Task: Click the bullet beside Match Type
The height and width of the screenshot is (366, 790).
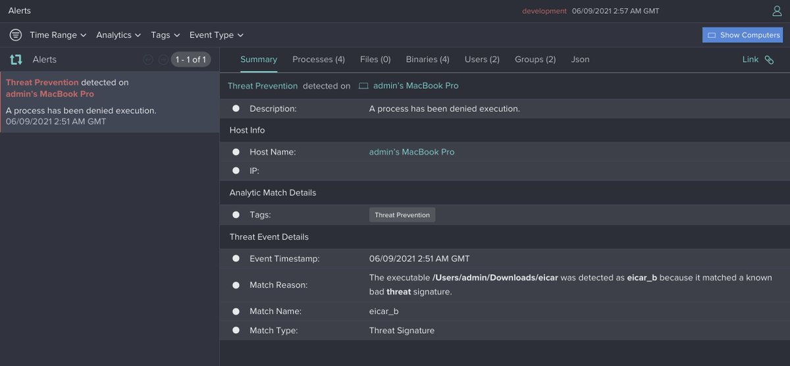Action: tap(236, 330)
